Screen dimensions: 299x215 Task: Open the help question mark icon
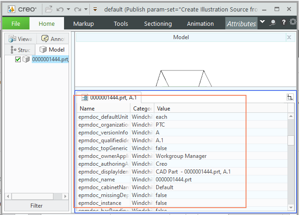click(283, 23)
